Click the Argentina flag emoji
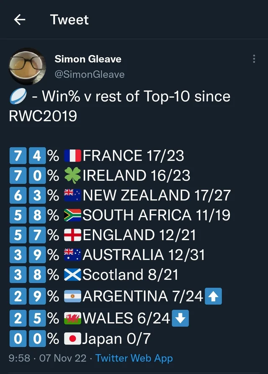Screen dimensions: 268x374 pos(73,297)
